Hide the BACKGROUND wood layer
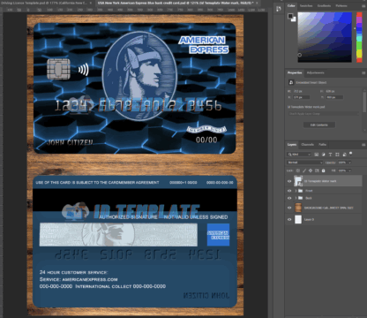This screenshot has height=318, width=367. click(289, 208)
